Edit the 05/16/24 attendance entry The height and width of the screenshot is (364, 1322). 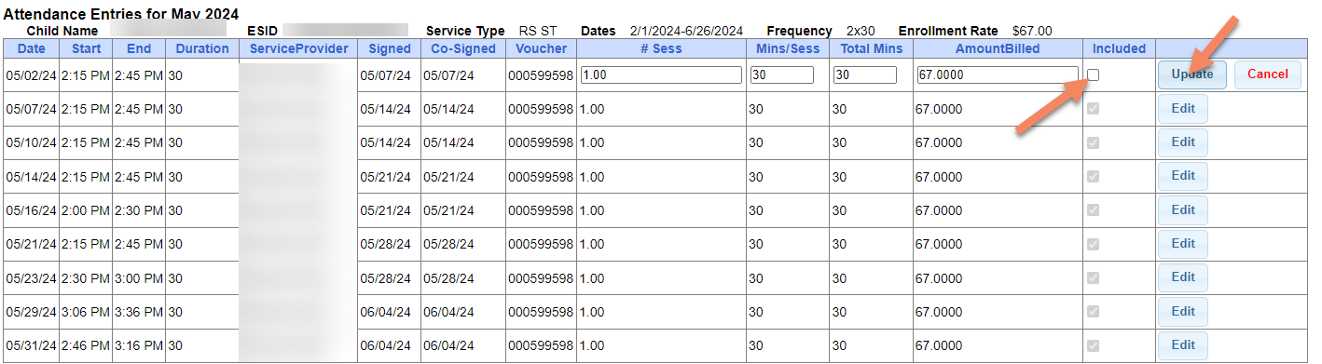coord(1183,210)
